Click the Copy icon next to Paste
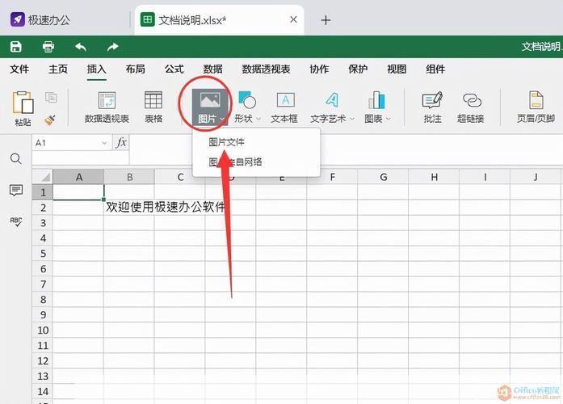 (51, 97)
